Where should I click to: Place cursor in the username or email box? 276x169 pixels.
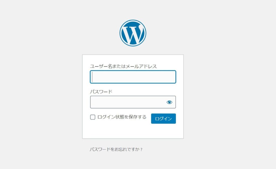133,77
